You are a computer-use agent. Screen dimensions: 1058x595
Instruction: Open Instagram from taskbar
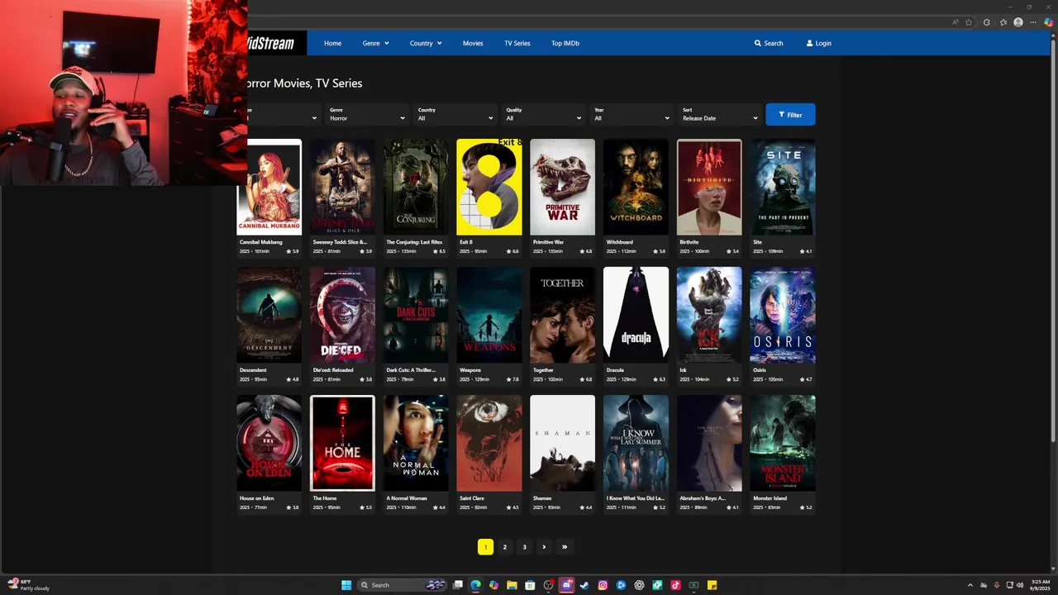603,585
